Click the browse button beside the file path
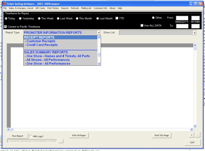 pyautogui.click(x=61, y=141)
